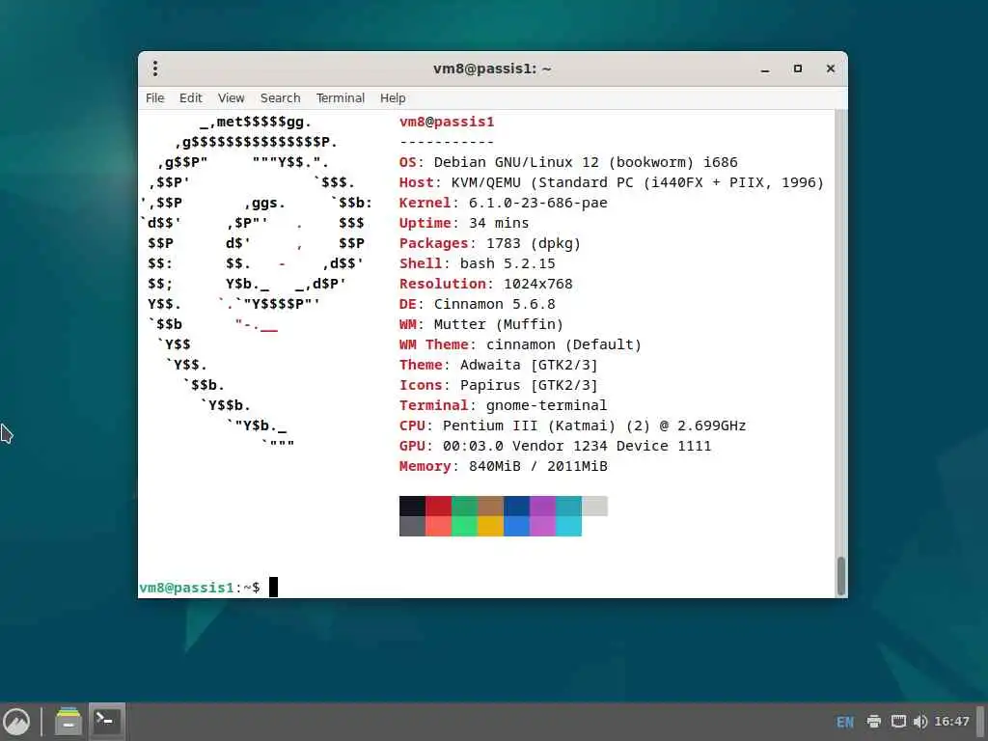Close the terminal window
988x741 pixels.
click(x=831, y=69)
